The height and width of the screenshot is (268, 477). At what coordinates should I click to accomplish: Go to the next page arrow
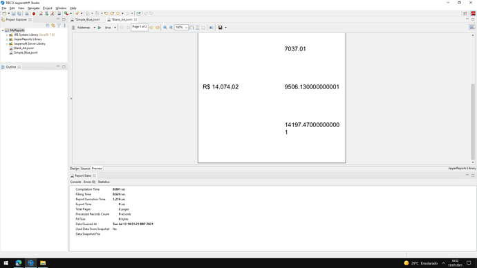click(x=151, y=28)
